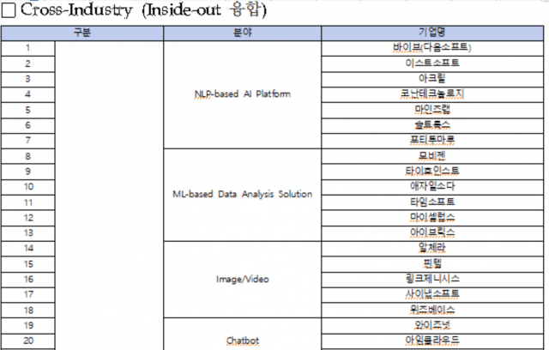Image resolution: width=549 pixels, height=350 pixels.
Task: Select company cell "아이브릭스"
Action: click(432, 233)
